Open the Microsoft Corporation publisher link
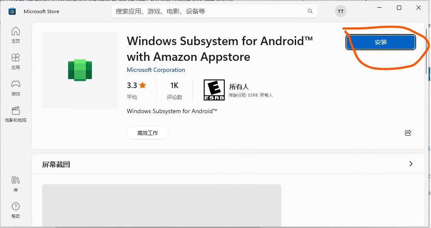 156,70
